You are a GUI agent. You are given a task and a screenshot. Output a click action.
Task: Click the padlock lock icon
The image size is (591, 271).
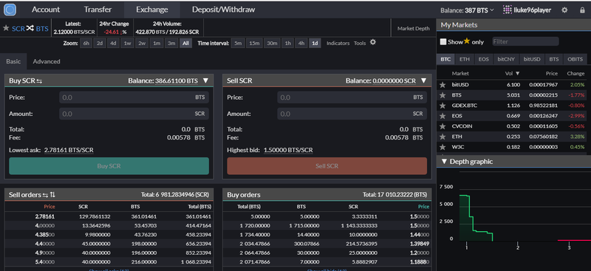tap(582, 10)
